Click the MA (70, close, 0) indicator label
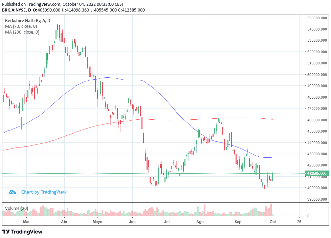Image resolution: width=331 pixels, height=238 pixels. click(x=21, y=26)
